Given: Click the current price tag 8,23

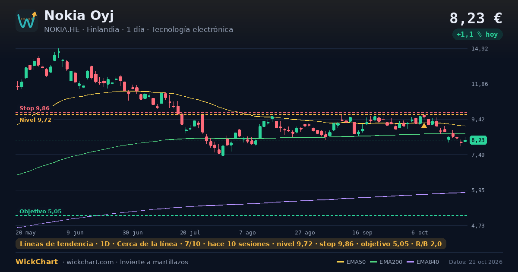Looking at the screenshot, I should tap(478, 140).
